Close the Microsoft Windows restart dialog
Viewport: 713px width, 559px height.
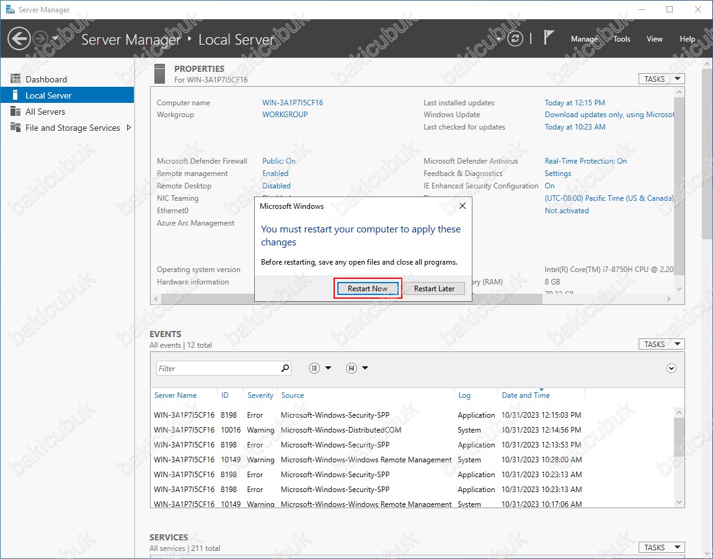click(463, 206)
